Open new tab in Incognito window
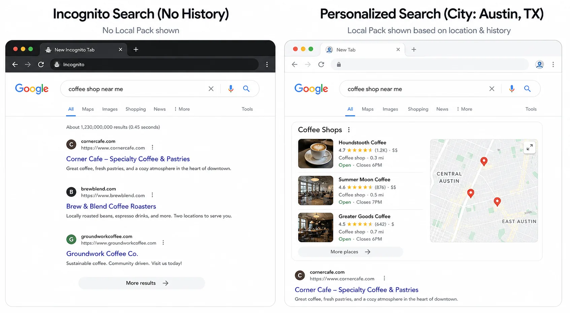 pyautogui.click(x=136, y=50)
